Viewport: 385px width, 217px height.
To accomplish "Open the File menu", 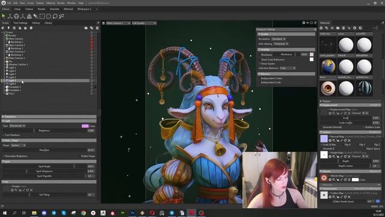I will pos(9,3).
